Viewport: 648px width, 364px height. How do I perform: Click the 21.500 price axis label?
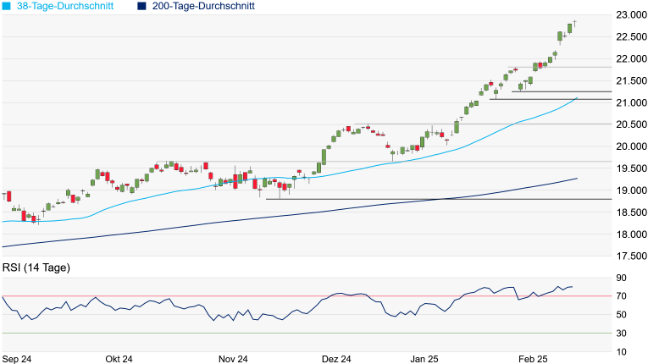click(630, 80)
